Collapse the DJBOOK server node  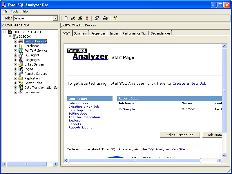pyautogui.click(x=10, y=37)
